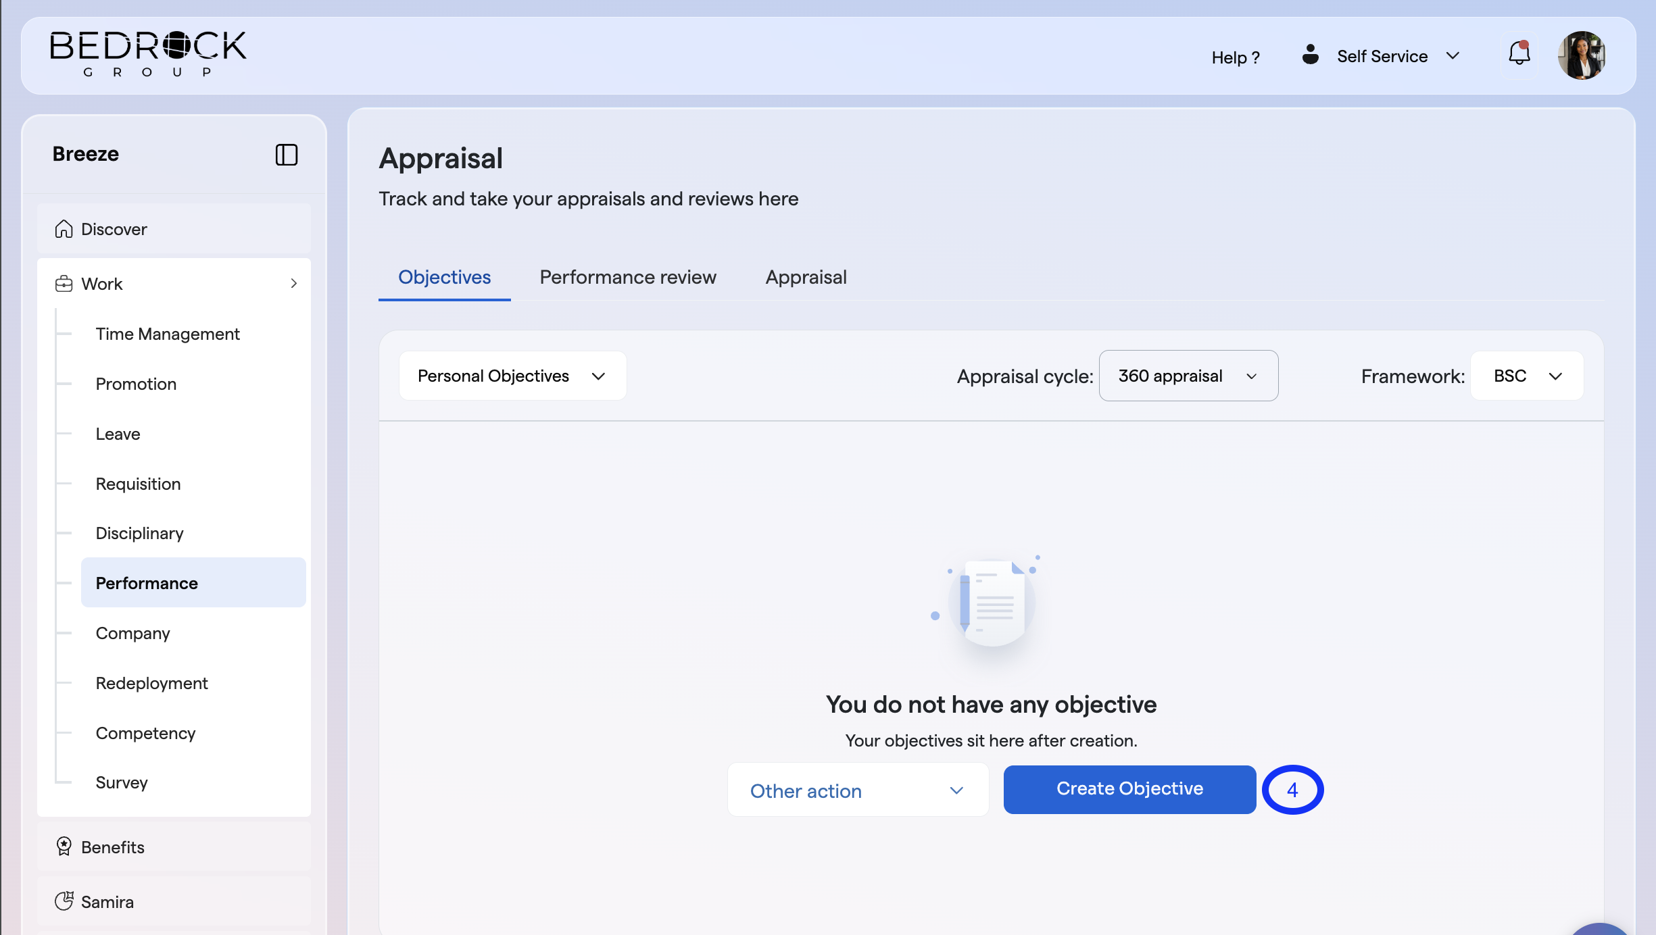Open Promotion in sidebar
Viewport: 1656px width, 935px height.
tap(136, 384)
